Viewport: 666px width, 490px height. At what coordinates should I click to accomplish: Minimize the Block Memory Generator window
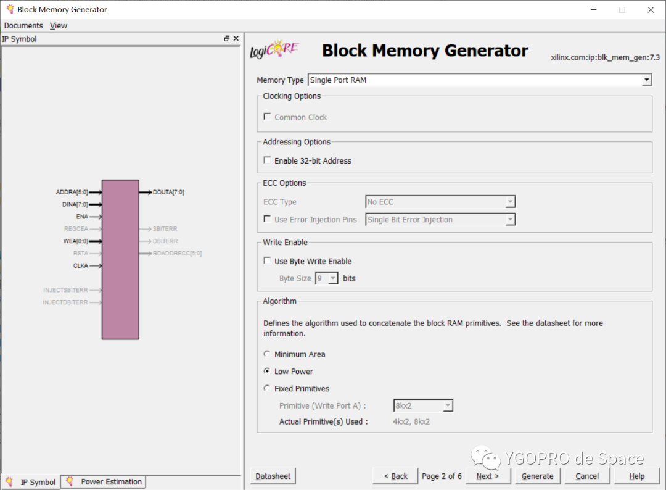[x=594, y=9]
